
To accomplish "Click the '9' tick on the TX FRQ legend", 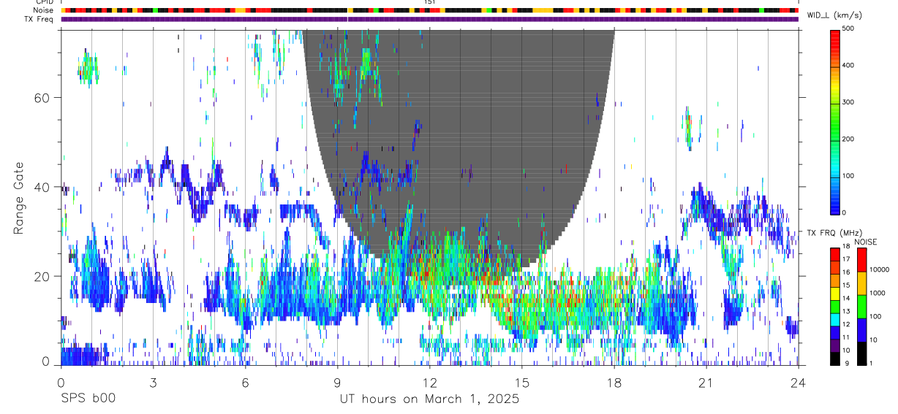I will [847, 364].
